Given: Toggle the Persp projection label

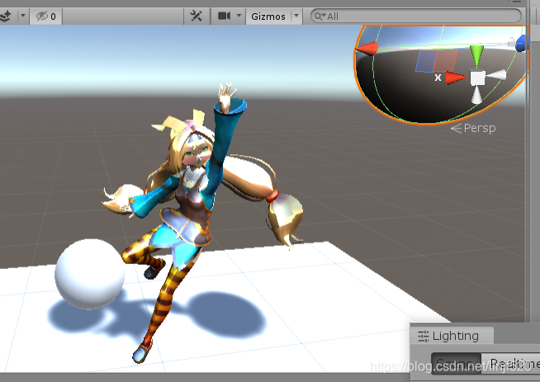Looking at the screenshot, I should click(x=474, y=128).
